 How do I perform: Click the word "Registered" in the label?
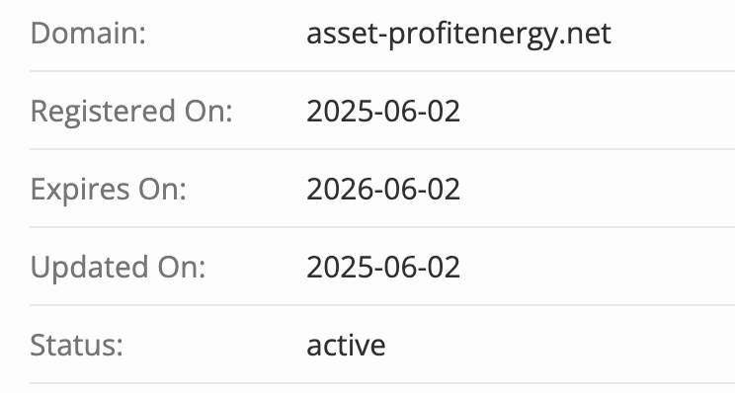pos(103,113)
